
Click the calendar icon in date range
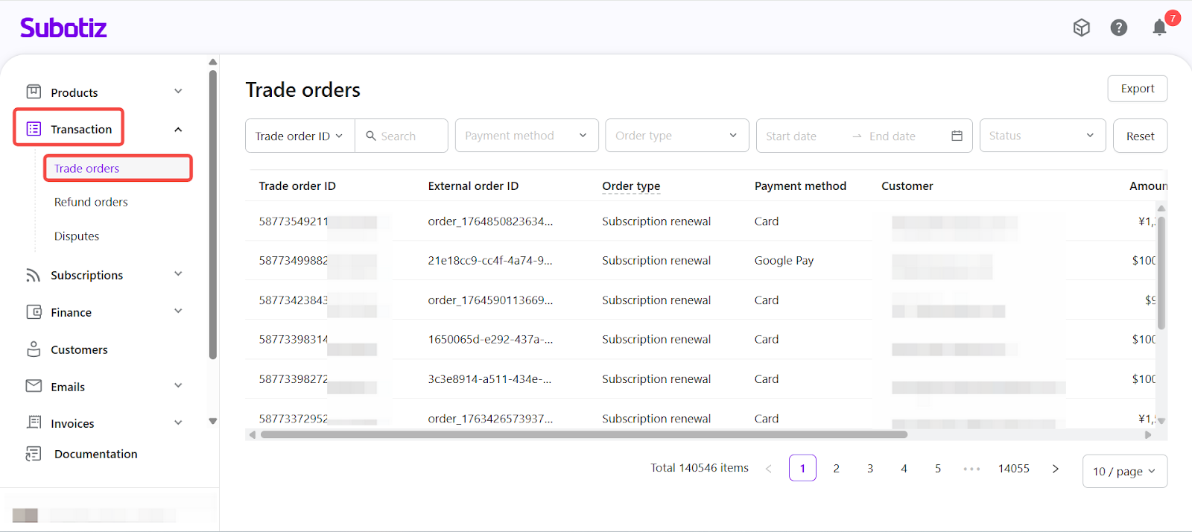957,136
